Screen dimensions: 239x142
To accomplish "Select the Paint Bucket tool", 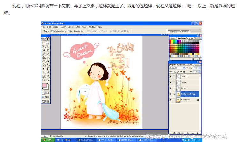I will pos(48,61).
